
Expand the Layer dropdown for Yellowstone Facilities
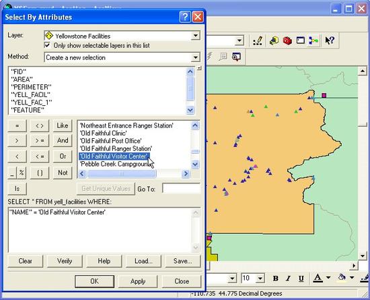click(x=195, y=36)
